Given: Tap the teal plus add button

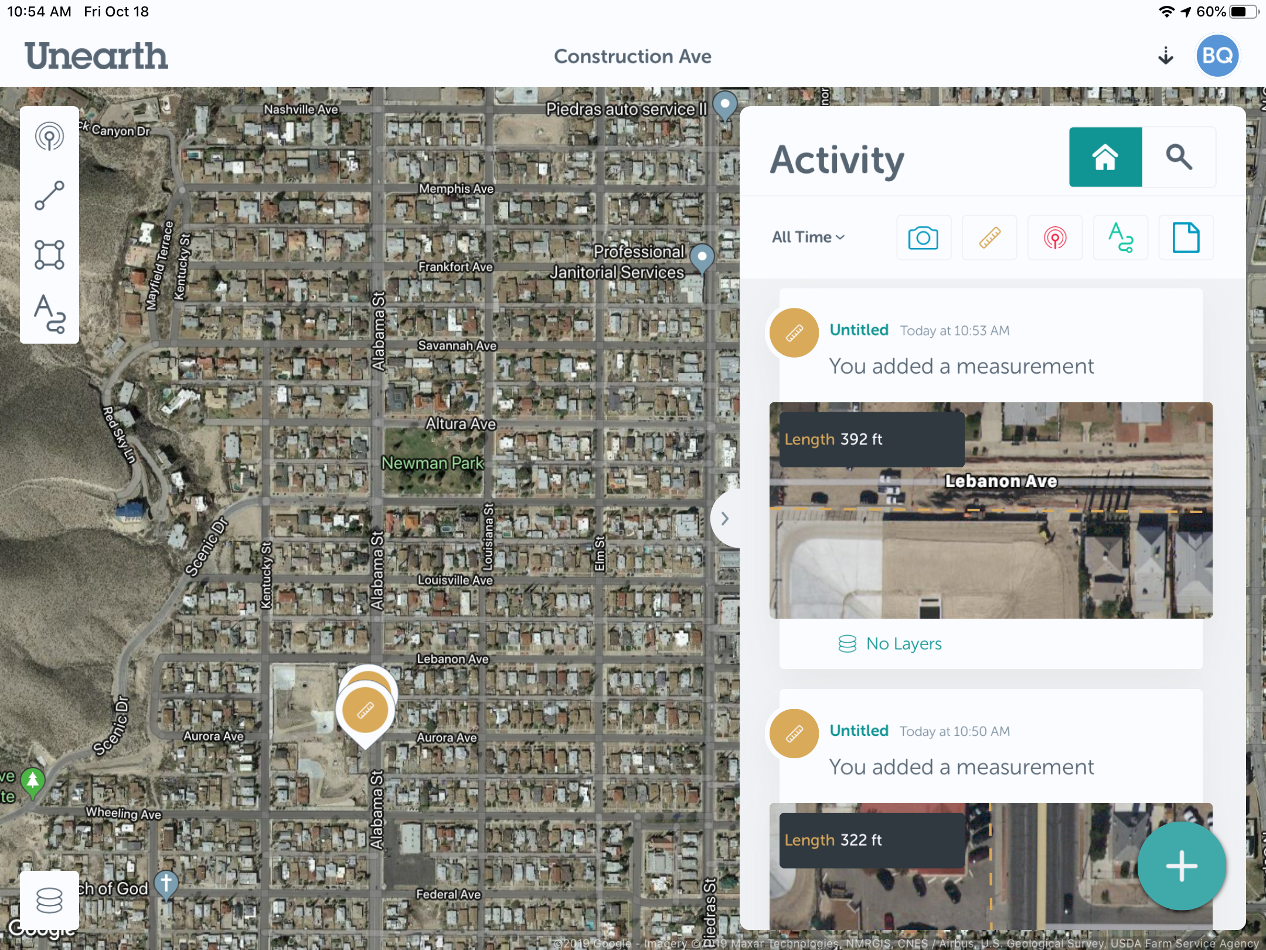Looking at the screenshot, I should pyautogui.click(x=1182, y=866).
